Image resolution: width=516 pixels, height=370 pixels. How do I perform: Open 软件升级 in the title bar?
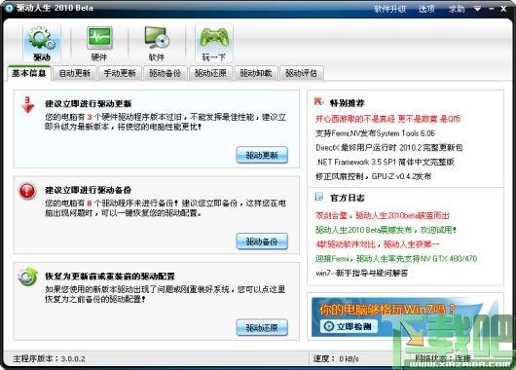pos(390,9)
